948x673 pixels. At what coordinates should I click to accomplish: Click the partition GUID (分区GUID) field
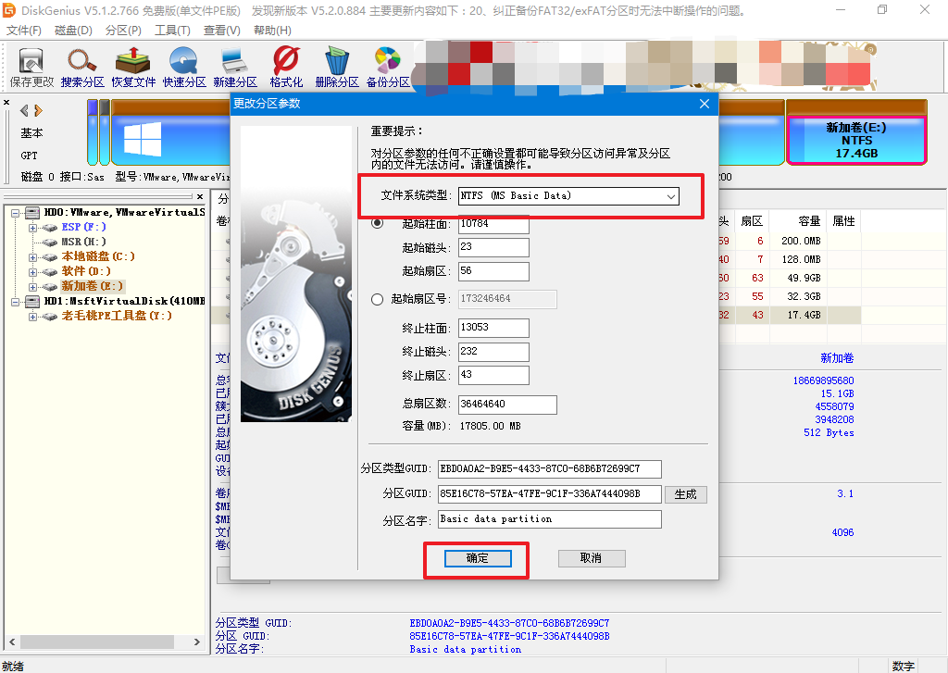(550, 494)
